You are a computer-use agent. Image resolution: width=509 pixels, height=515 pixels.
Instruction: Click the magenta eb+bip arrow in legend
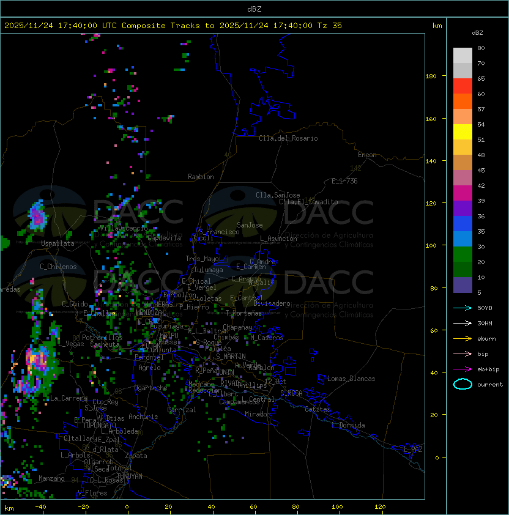(463, 369)
